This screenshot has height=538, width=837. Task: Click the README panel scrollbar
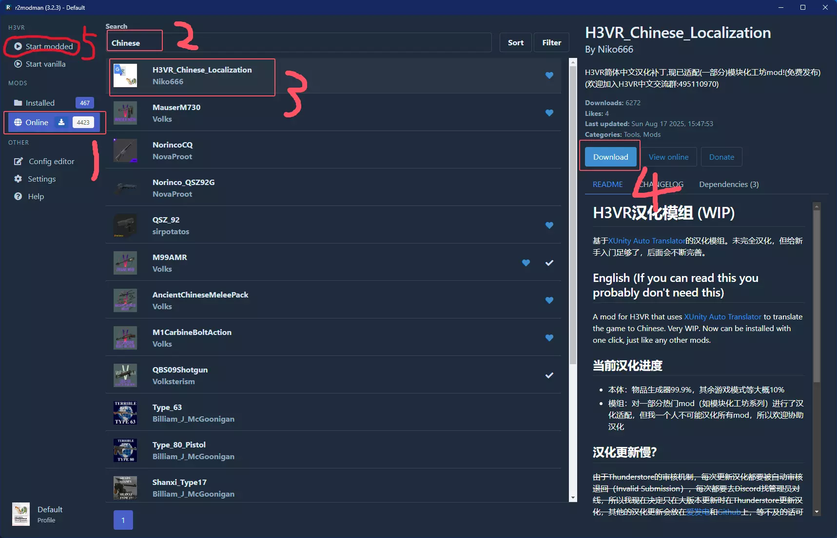tap(817, 296)
